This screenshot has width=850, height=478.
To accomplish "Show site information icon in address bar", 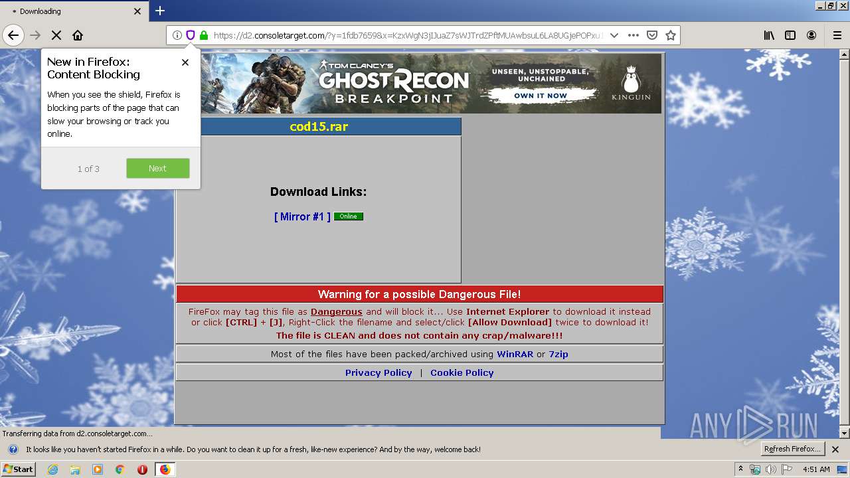I will click(177, 35).
